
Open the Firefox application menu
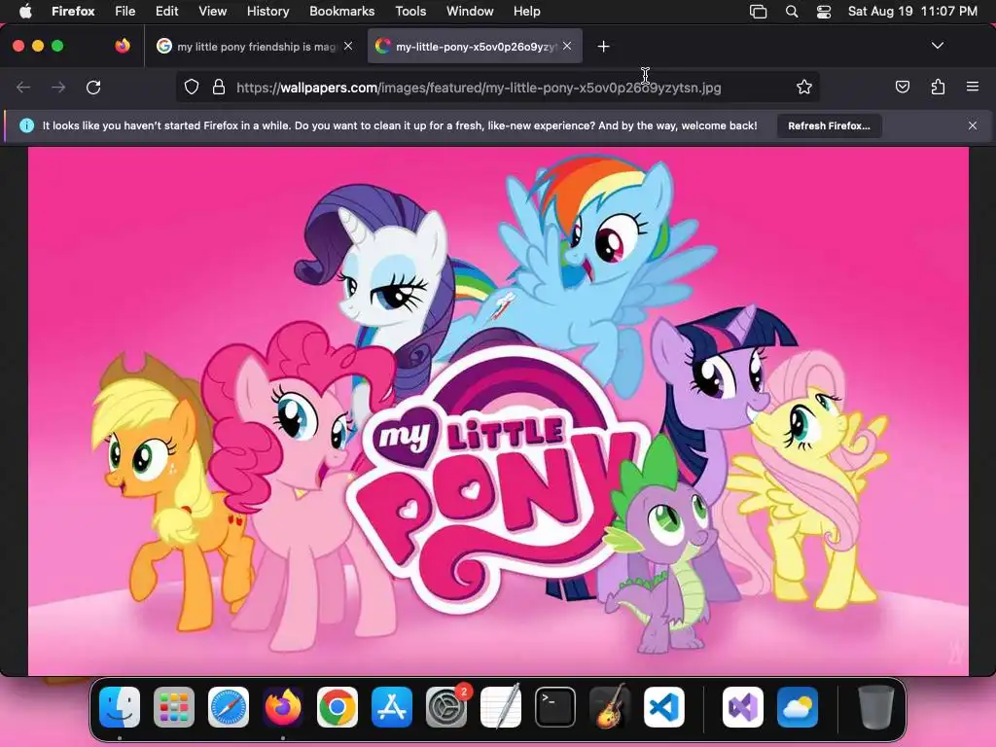pos(73,12)
